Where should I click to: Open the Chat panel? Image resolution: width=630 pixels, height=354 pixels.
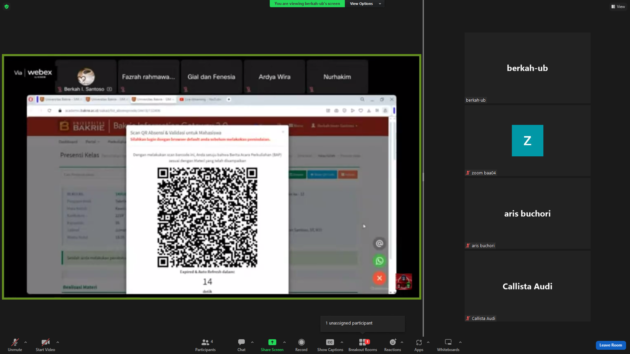[x=241, y=345]
